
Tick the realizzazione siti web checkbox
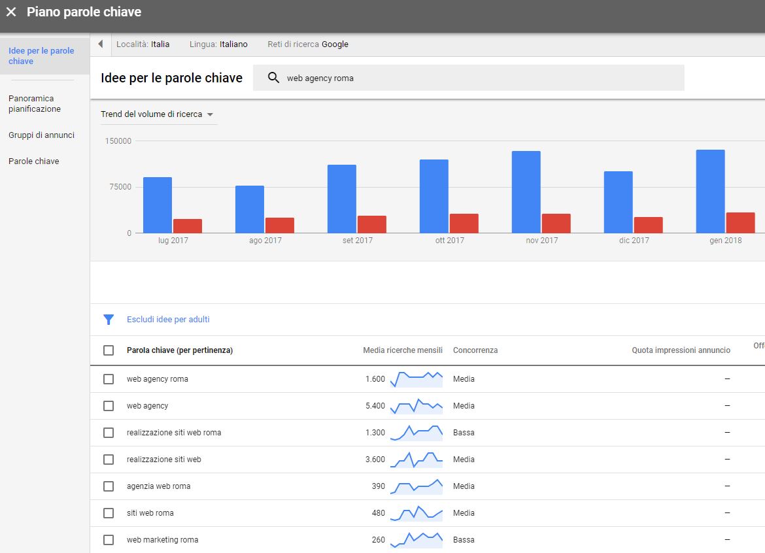(109, 460)
